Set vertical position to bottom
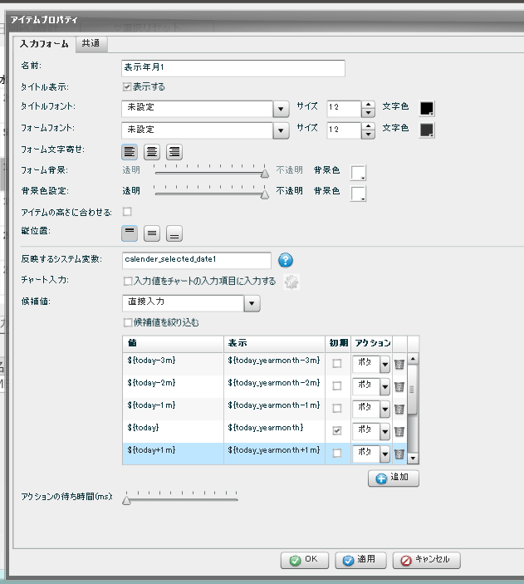Viewport: 524px width, 584px height. click(174, 233)
